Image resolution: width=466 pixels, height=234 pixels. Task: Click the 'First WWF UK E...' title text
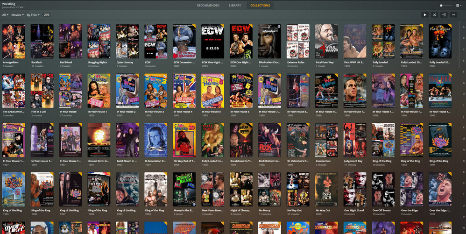tap(355, 63)
